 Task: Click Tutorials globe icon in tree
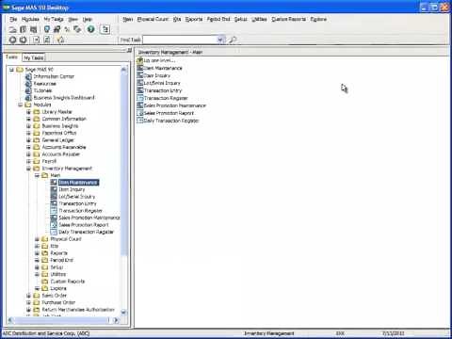tap(28, 90)
